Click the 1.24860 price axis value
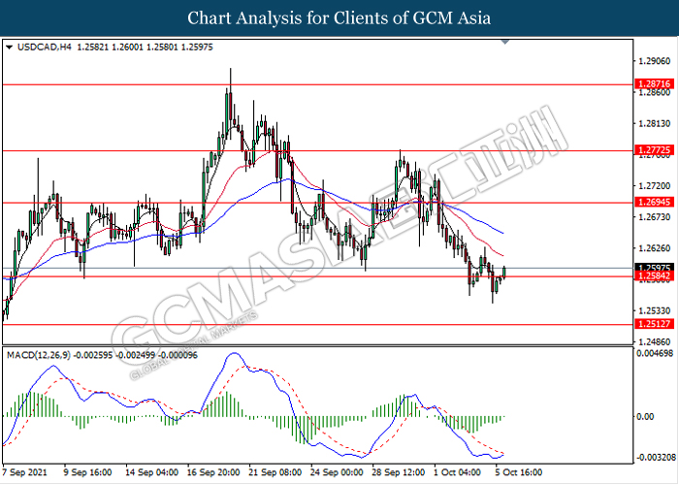This screenshot has height=485, width=679. click(655, 341)
